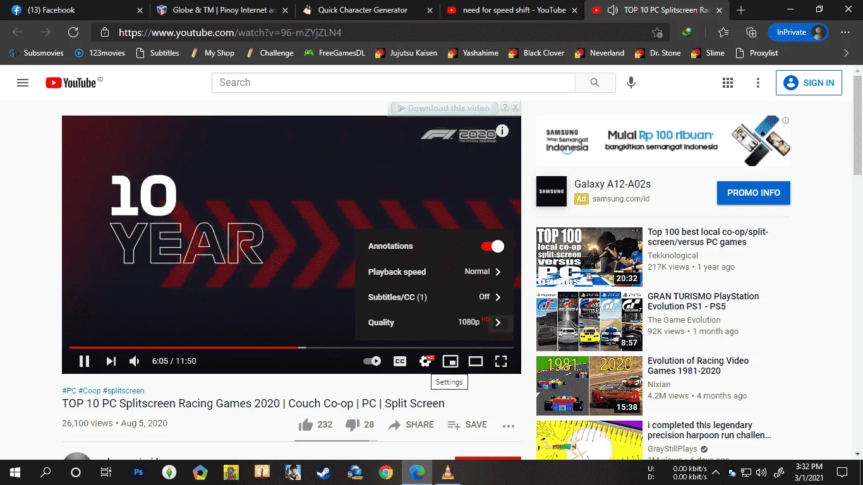The width and height of the screenshot is (863, 485).
Task: Toggle subtitles with the CC button
Action: (x=400, y=361)
